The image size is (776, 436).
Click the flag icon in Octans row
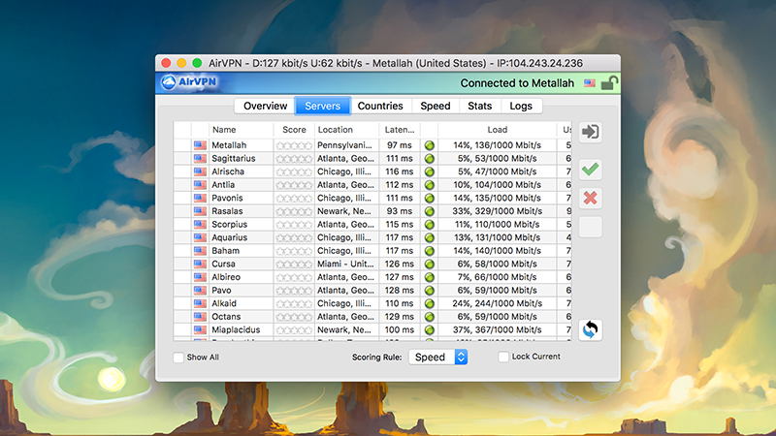[200, 317]
